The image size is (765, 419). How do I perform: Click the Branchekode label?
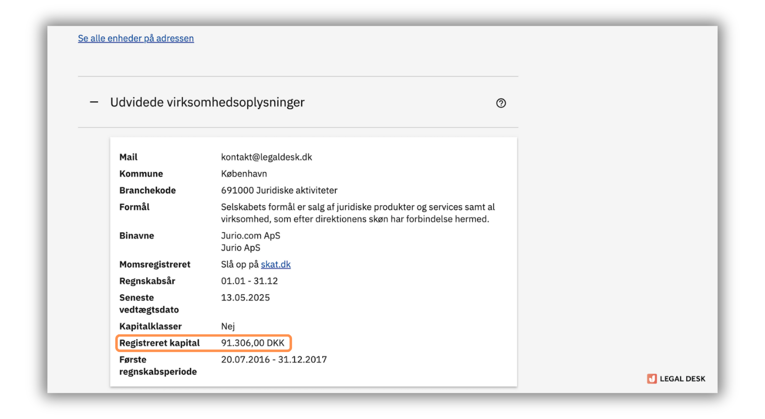click(x=147, y=190)
